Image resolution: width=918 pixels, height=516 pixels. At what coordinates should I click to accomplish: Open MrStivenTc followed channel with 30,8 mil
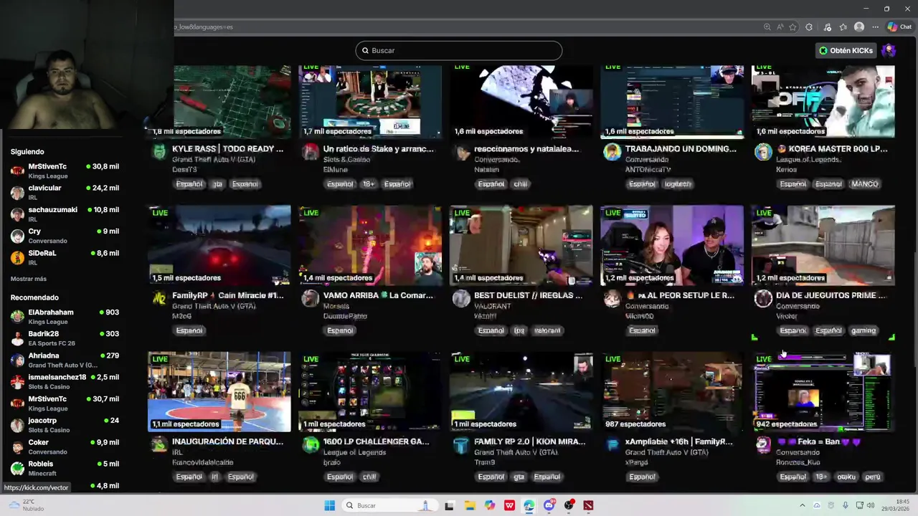65,171
